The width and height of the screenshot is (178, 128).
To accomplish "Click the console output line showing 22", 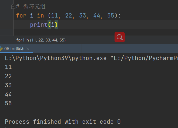I will click(8, 76).
